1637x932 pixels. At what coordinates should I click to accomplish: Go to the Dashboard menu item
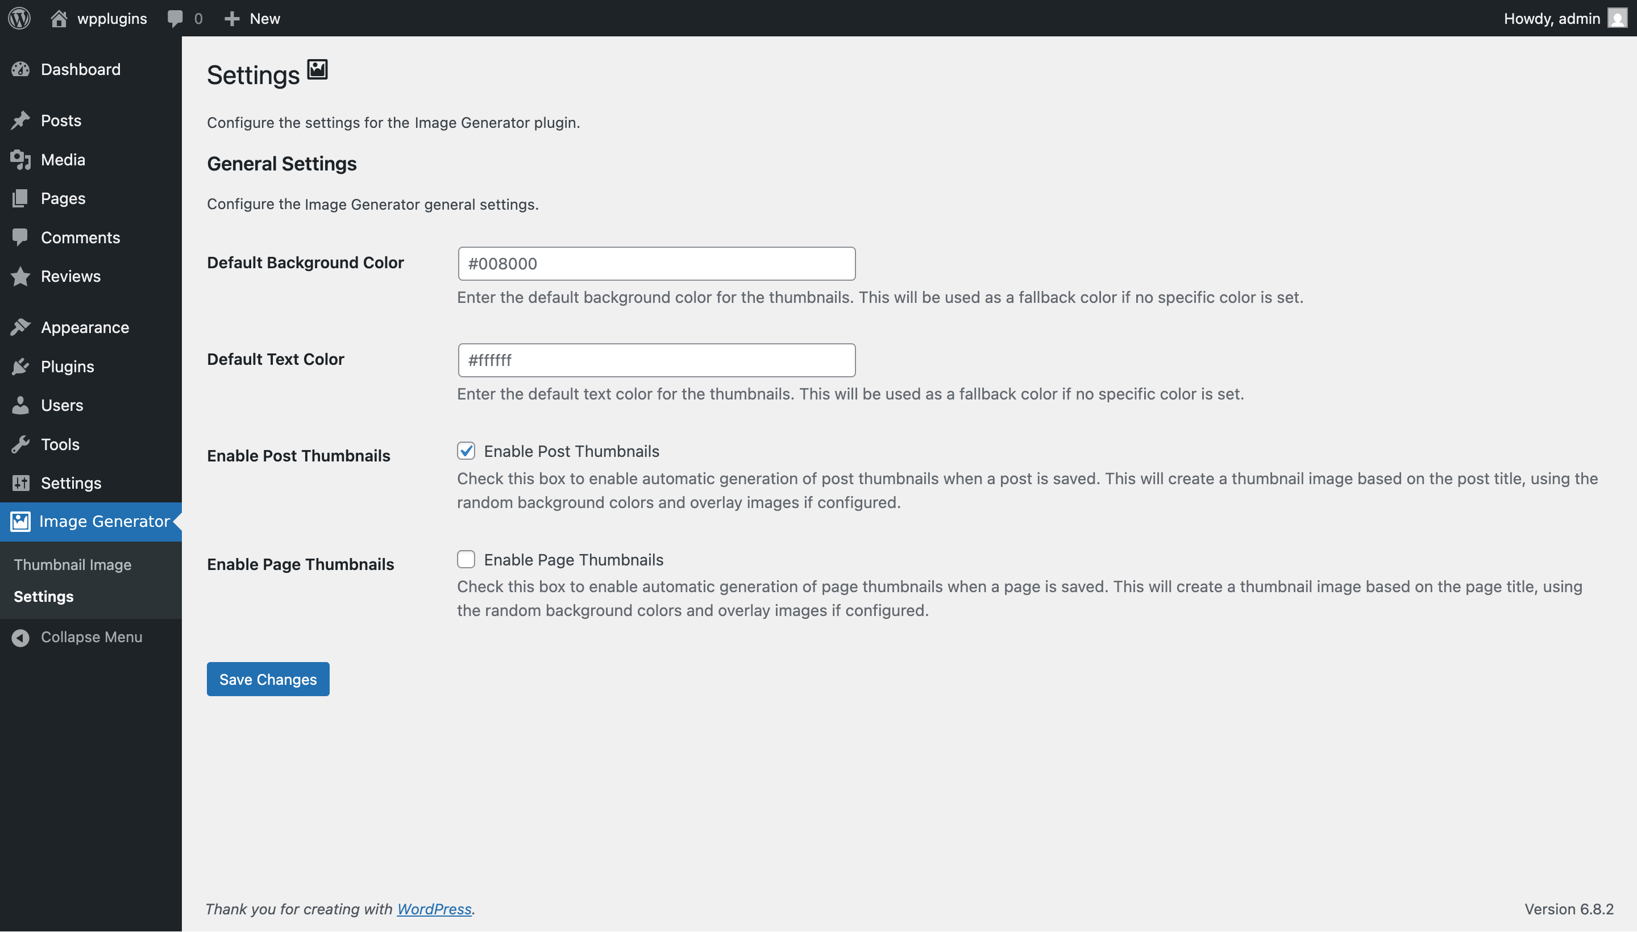coord(80,69)
